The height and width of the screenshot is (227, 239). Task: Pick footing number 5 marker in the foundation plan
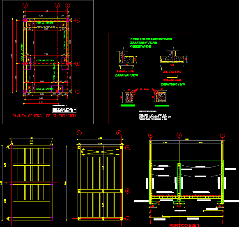coord(30,88)
